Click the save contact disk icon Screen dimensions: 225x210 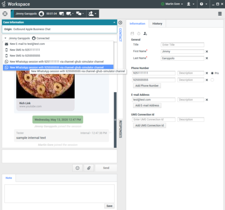tap(132, 34)
